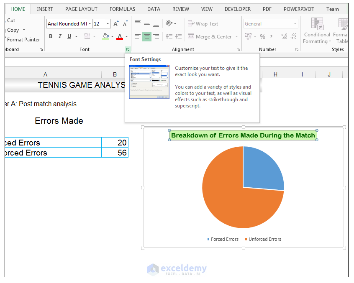The height and width of the screenshot is (283, 354).
Task: Toggle Italic formatting
Action: click(x=60, y=36)
